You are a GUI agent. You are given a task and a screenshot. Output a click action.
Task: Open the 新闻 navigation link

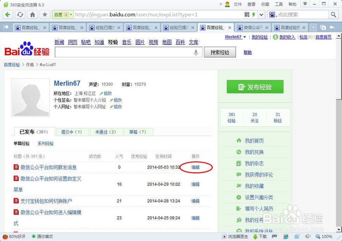[x=59, y=42]
